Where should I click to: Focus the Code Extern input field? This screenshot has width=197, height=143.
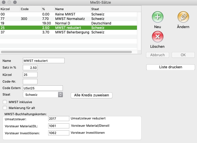(x=43, y=88)
